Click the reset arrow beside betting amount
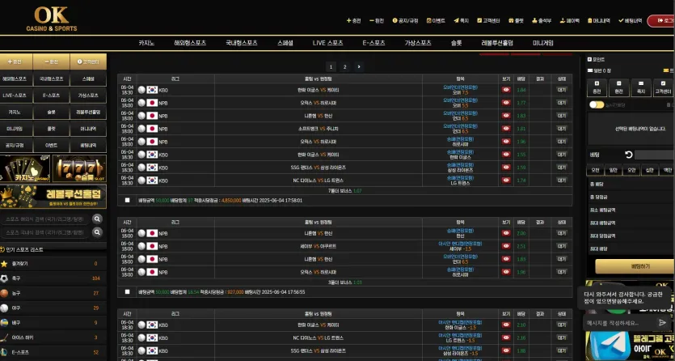 (x=628, y=155)
